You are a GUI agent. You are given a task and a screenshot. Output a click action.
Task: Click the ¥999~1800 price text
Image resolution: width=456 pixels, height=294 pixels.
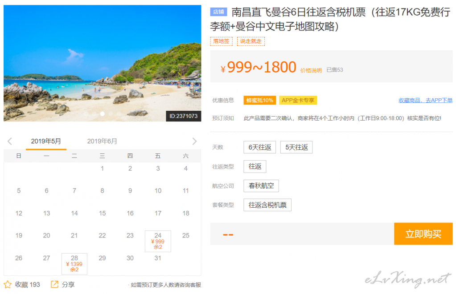pyautogui.click(x=258, y=67)
